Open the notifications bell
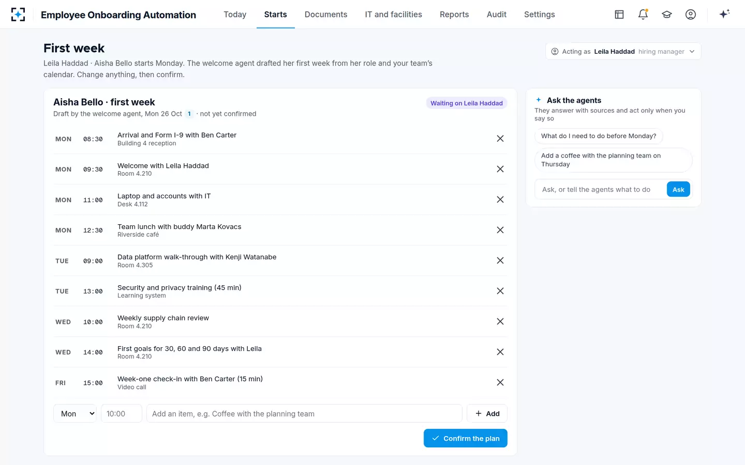Viewport: 745px width, 465px height. 643,14
